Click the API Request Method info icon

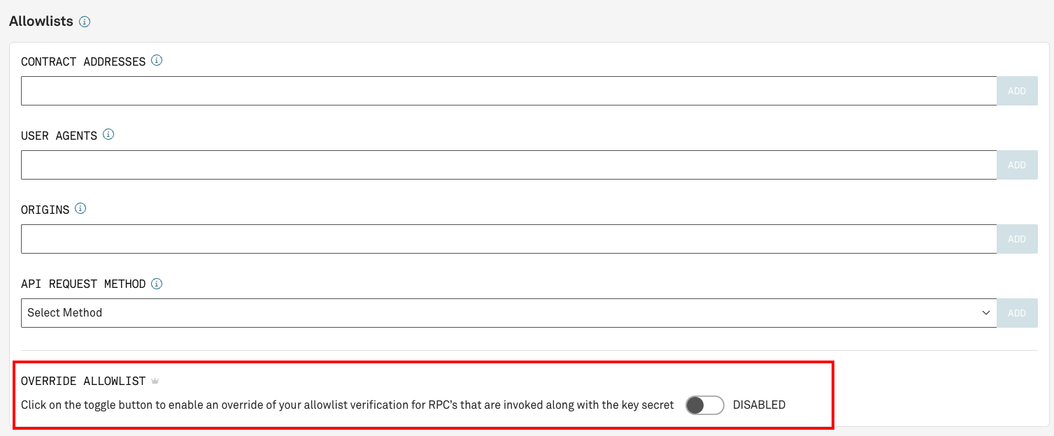157,284
